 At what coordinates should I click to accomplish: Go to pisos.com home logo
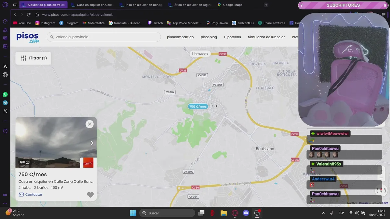pyautogui.click(x=28, y=37)
